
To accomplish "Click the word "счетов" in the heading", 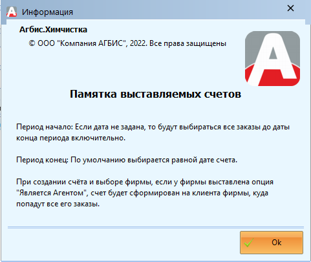I will click(x=222, y=94).
